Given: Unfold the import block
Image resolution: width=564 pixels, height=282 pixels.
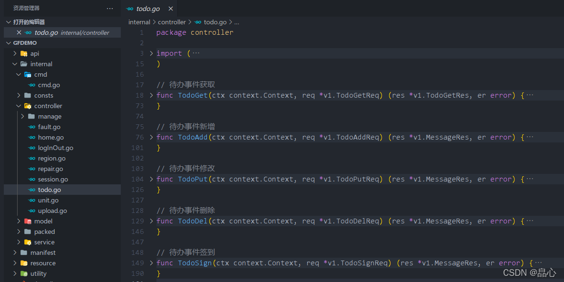Looking at the screenshot, I should coord(151,53).
